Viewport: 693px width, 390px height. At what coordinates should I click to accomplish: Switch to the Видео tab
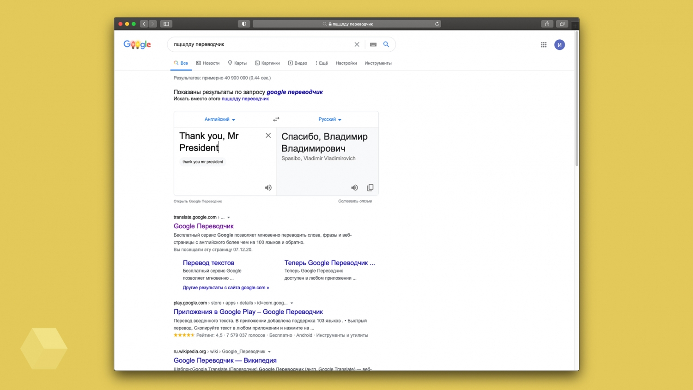(x=298, y=63)
